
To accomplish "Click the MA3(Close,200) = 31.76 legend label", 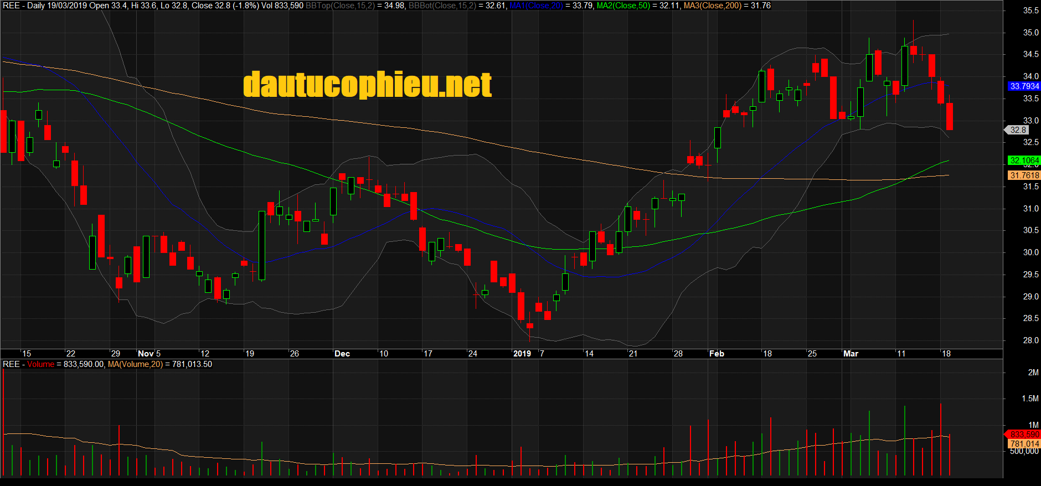I will [x=727, y=6].
